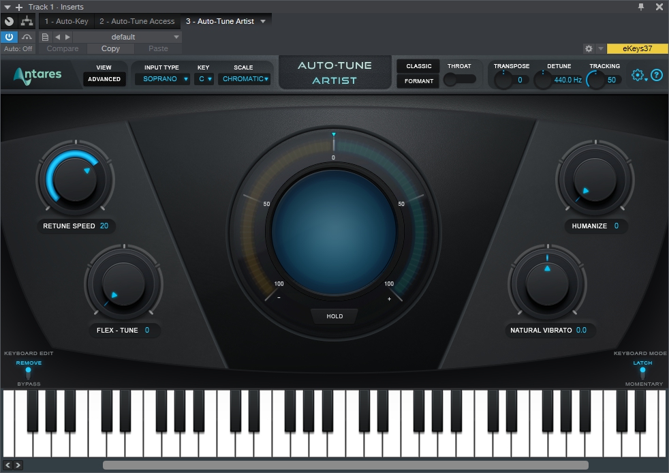Switch to 2 - Auto-Tune Access tab
This screenshot has width=669, height=473.
point(137,21)
